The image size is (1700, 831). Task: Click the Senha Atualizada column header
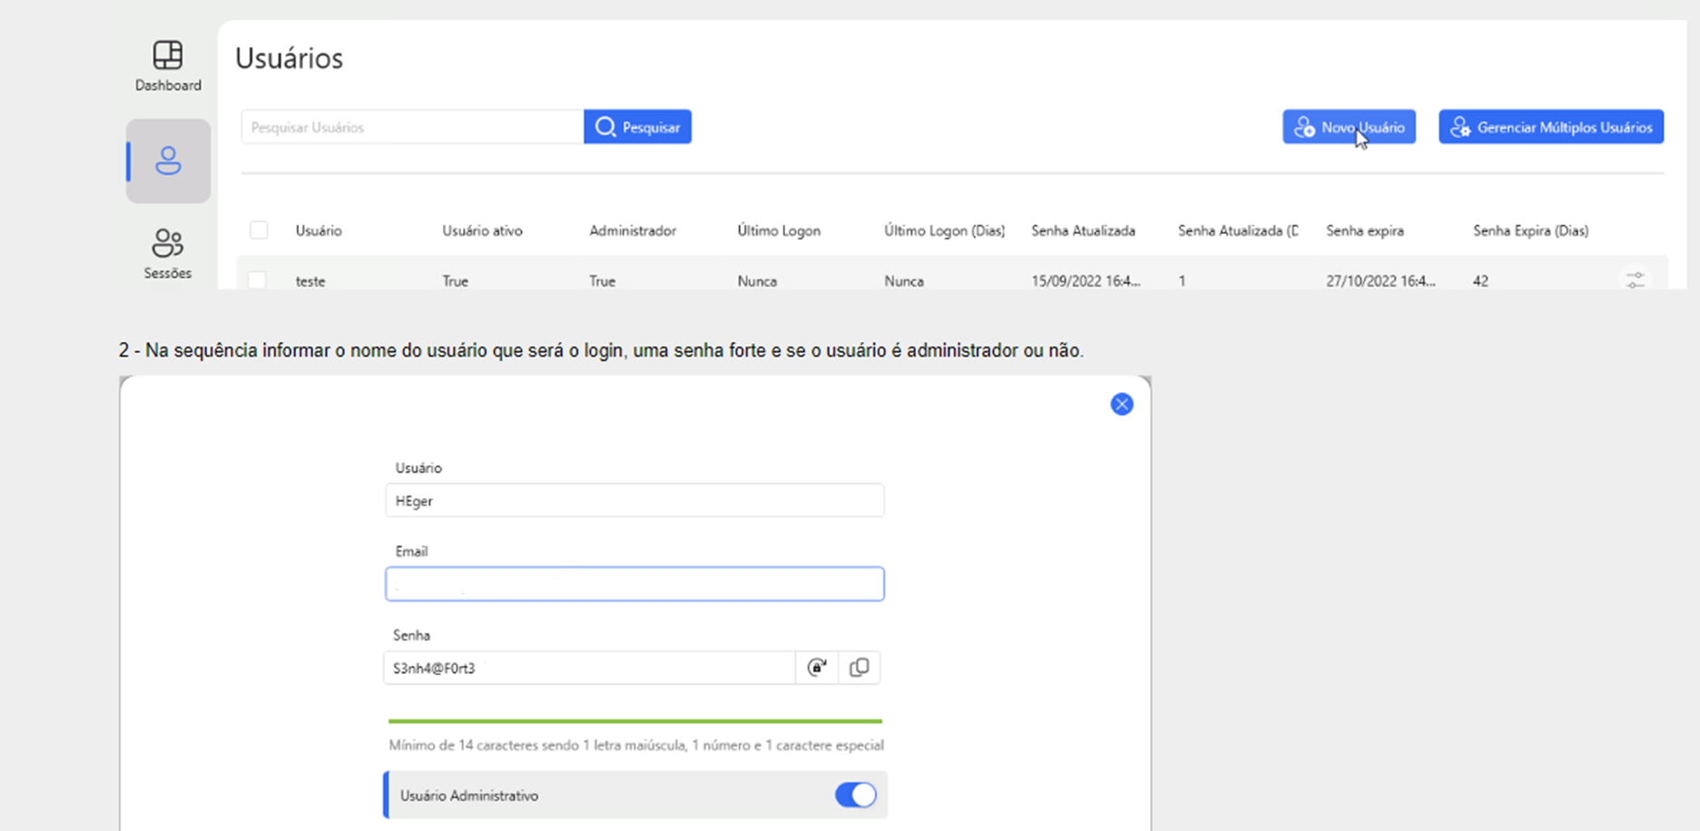coord(1083,230)
